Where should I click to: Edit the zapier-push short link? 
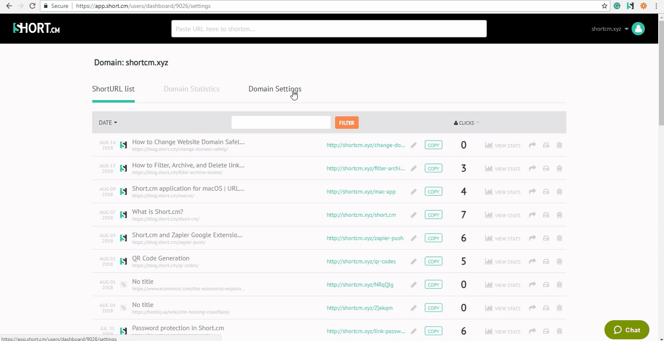pos(414,238)
